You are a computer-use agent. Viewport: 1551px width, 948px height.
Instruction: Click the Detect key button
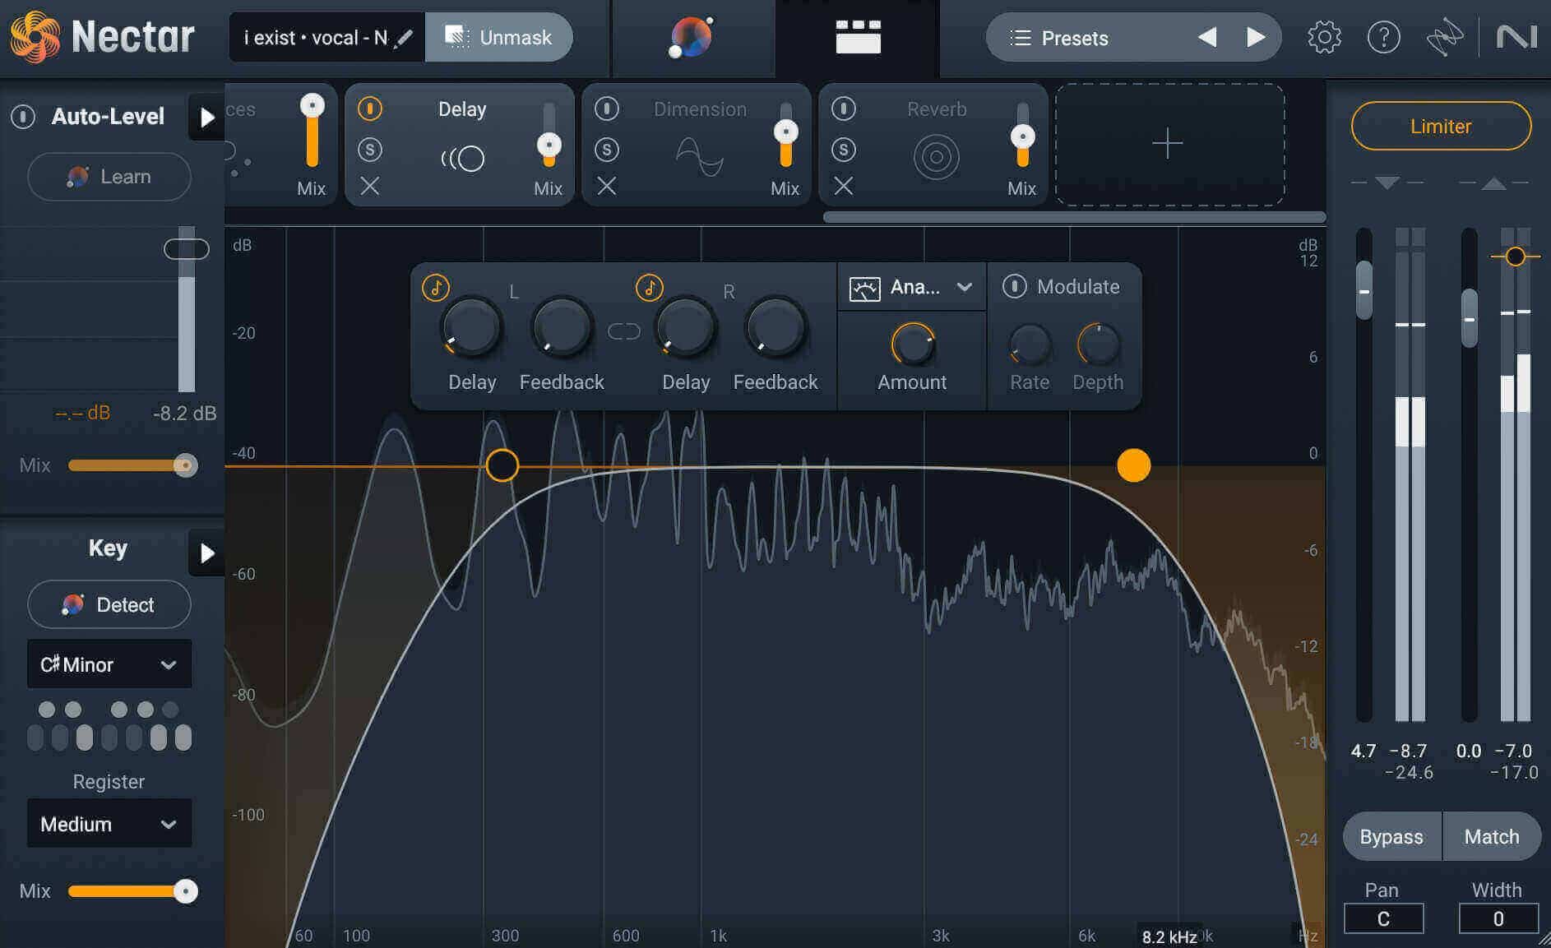[109, 605]
